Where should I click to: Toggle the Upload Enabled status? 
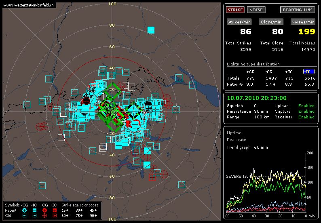pos(306,106)
